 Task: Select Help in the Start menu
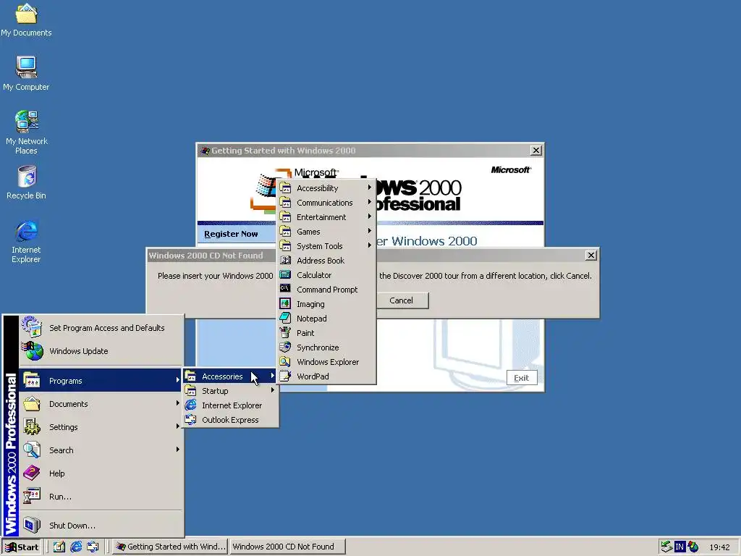101,473
